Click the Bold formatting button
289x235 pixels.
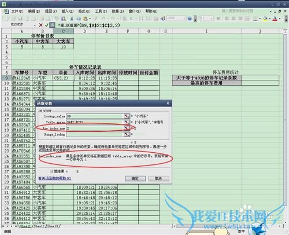[x=218, y=19]
